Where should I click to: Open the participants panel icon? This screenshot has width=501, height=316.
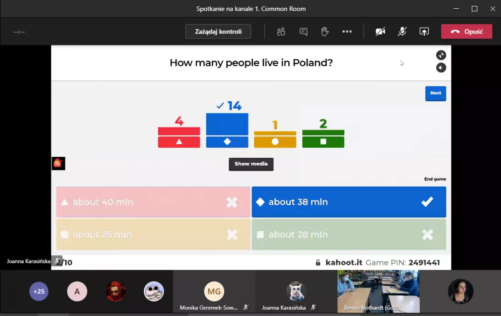(281, 32)
